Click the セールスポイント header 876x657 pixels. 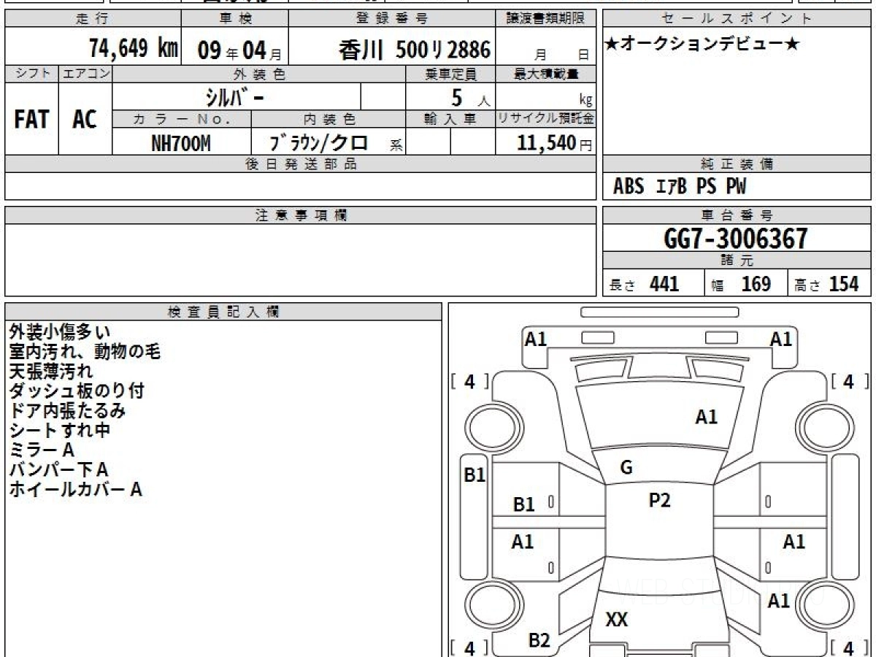[x=737, y=19]
